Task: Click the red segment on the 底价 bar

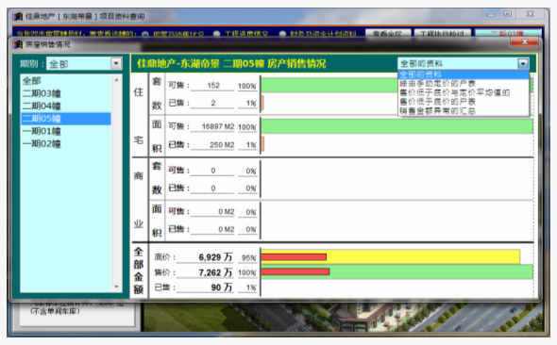Action: (294, 257)
